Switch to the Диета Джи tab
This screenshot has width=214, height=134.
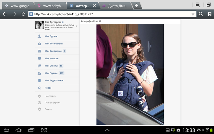[116, 6]
